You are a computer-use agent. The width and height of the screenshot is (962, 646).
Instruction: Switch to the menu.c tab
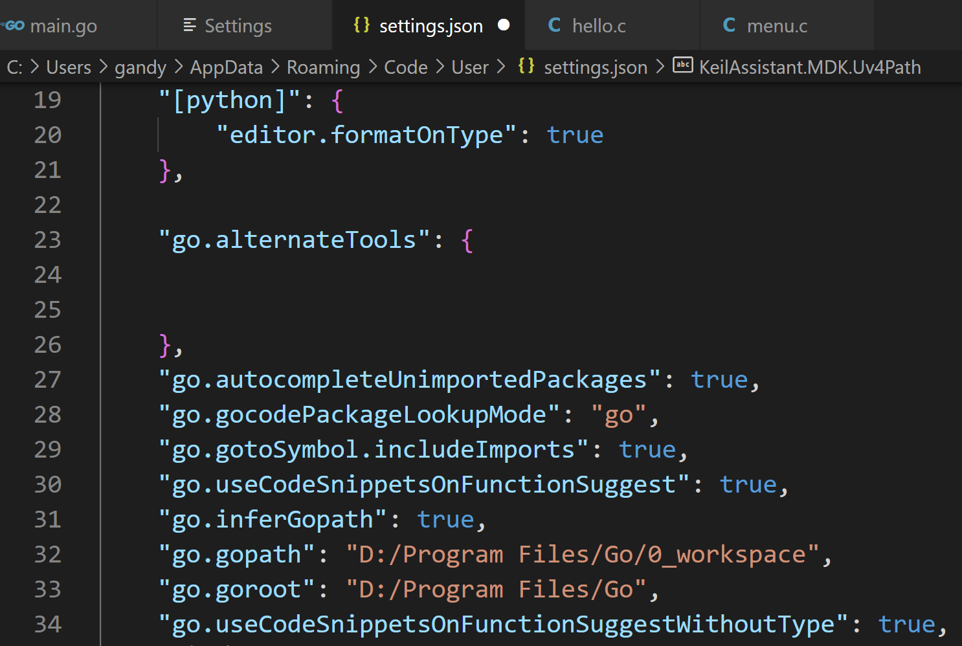pyautogui.click(x=777, y=26)
